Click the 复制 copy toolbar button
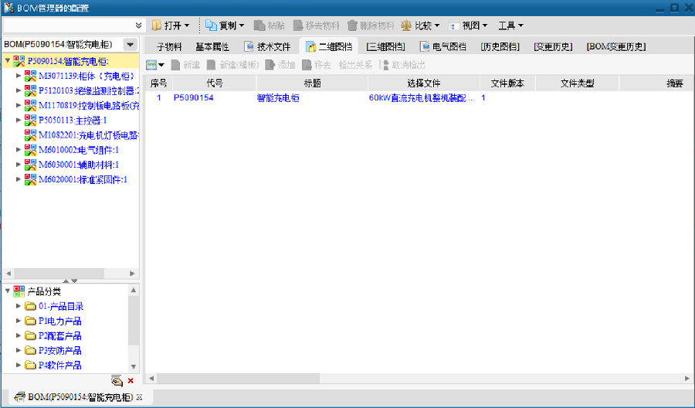This screenshot has width=695, height=408. click(225, 25)
